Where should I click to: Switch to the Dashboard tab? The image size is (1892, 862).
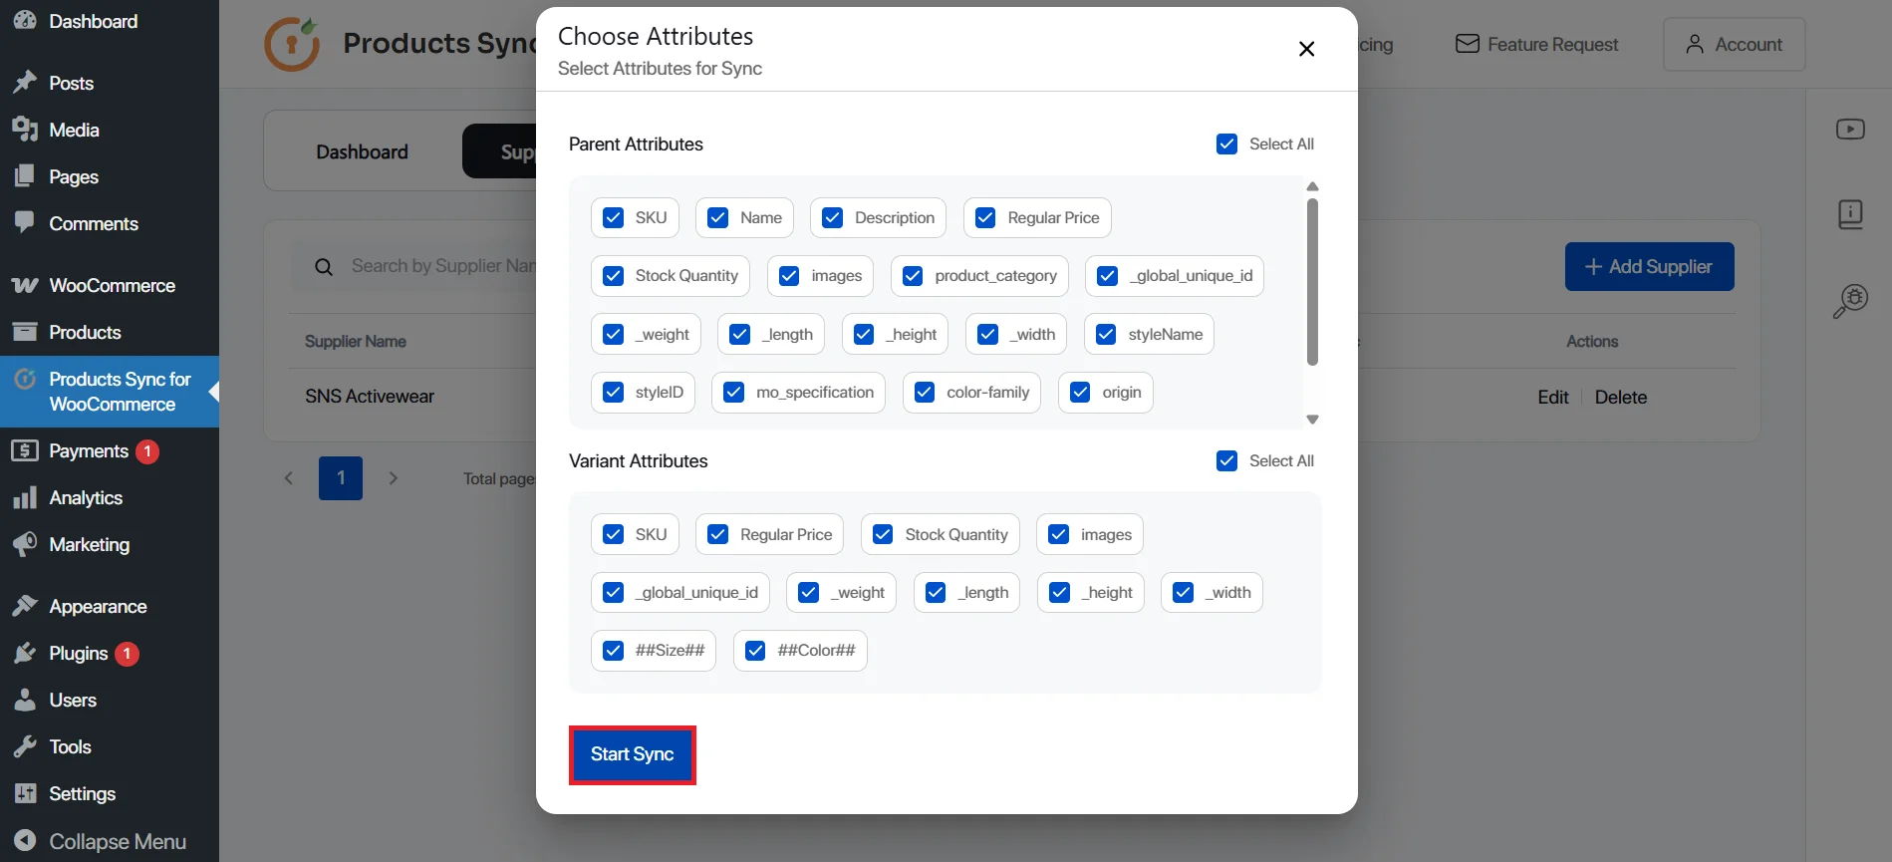pos(362,151)
